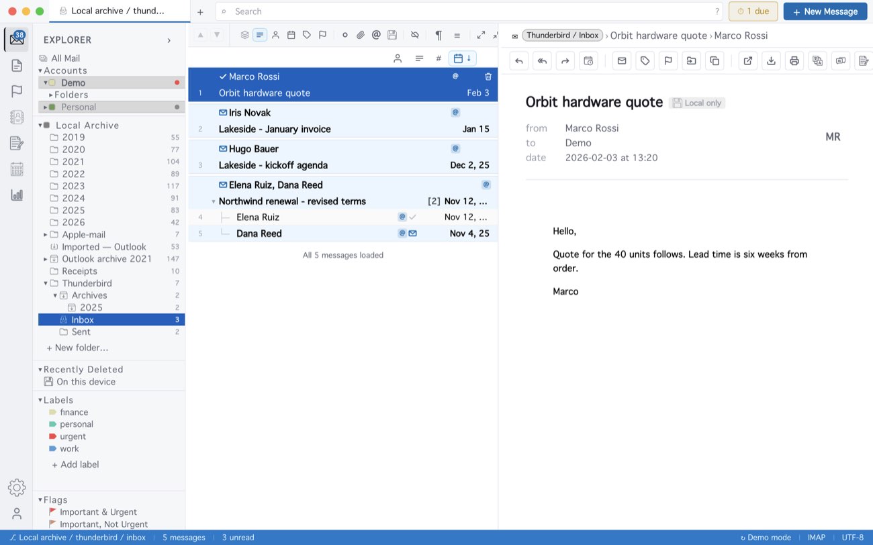This screenshot has width=873, height=545.
Task: Reply to the Orbit hardware quote message
Action: point(519,61)
